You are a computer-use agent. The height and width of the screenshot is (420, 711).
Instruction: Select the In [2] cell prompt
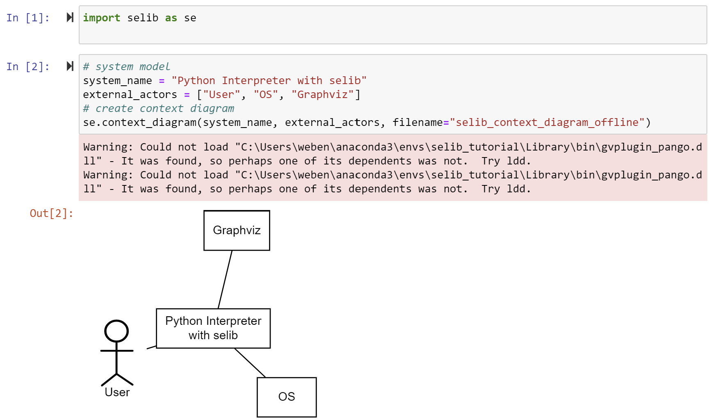coord(28,66)
